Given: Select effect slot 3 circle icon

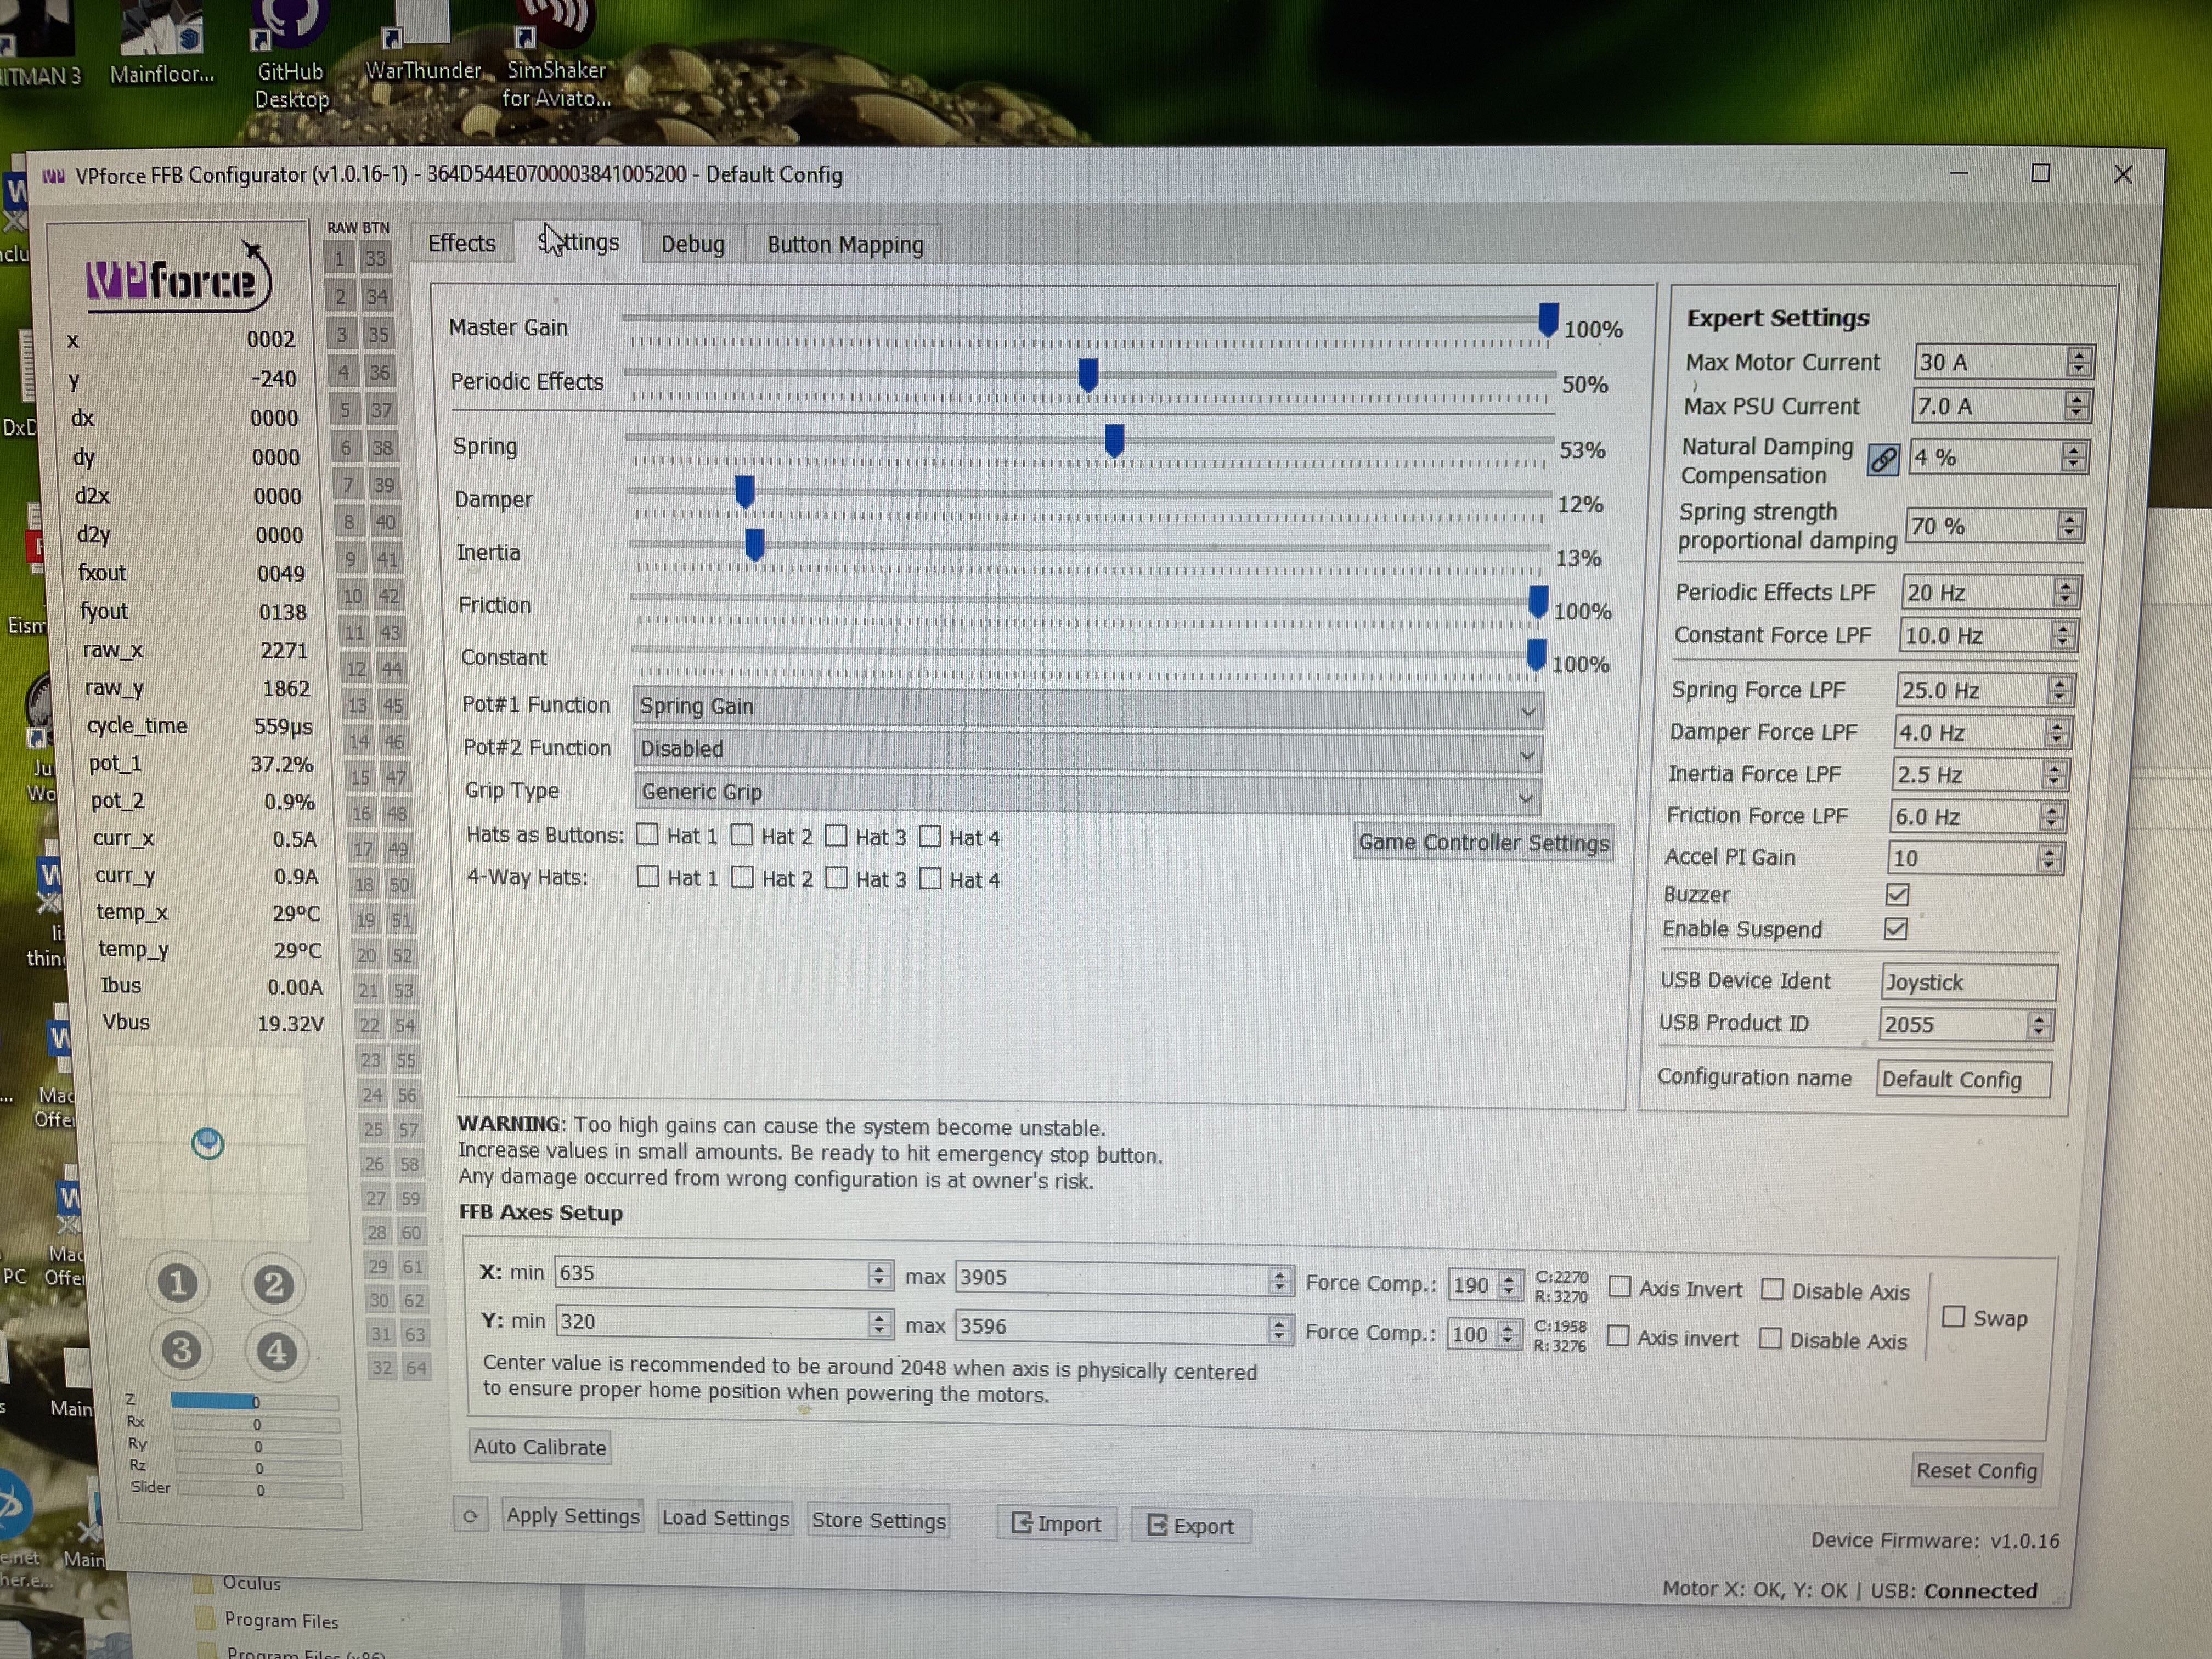Looking at the screenshot, I should pos(181,1351).
